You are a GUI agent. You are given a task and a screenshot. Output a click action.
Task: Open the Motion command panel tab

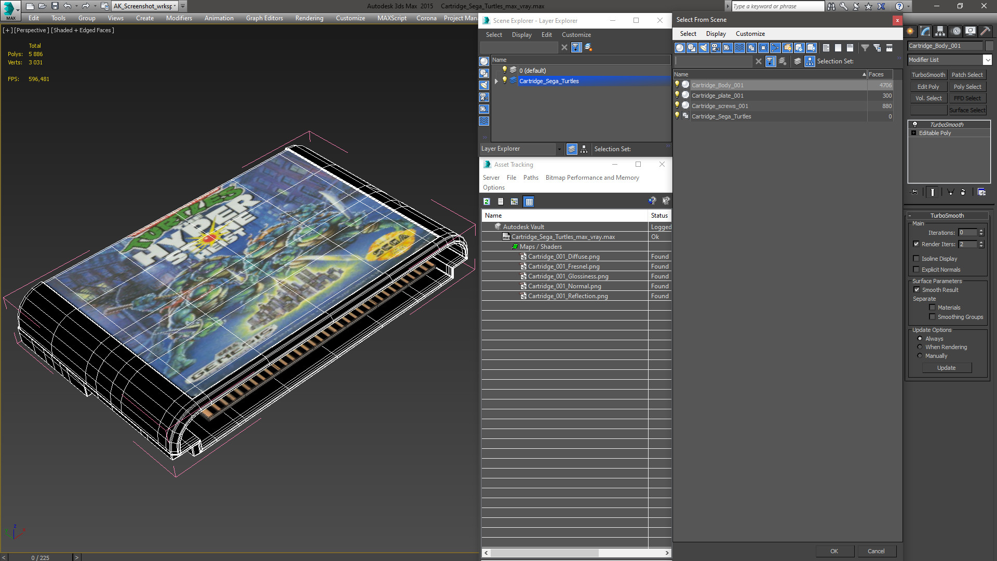[955, 31]
